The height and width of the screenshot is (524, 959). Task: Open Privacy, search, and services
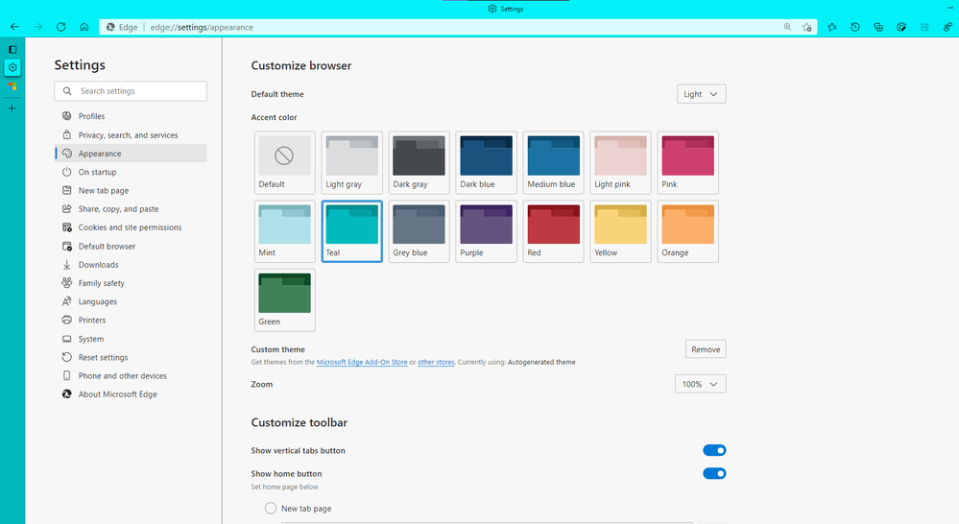pyautogui.click(x=131, y=135)
